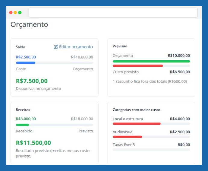The height and width of the screenshot is (171, 208).
Task: Click the Receitas card title
Action: coord(23,110)
